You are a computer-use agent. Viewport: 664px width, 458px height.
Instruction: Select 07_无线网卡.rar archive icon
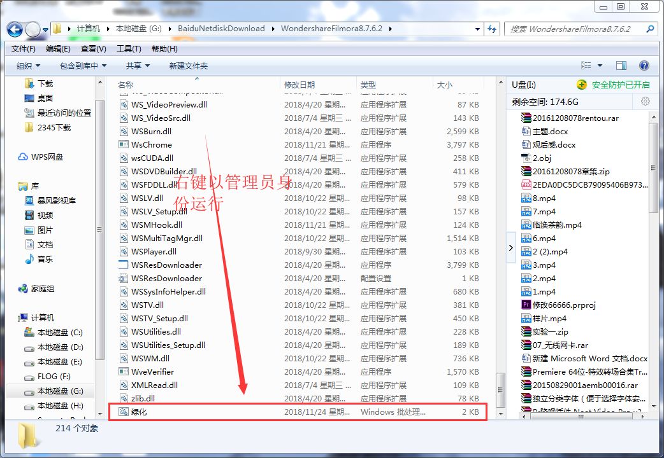coord(526,345)
